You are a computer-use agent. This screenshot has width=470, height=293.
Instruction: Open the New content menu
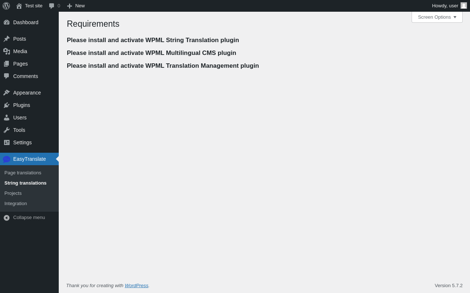76,6
